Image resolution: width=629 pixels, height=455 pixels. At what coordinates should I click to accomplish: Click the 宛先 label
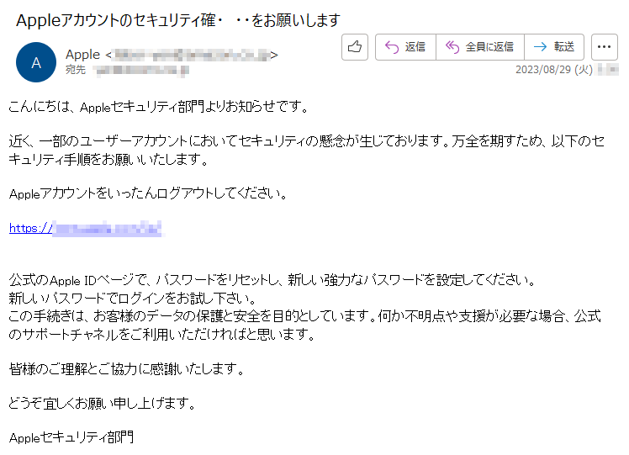coord(76,70)
